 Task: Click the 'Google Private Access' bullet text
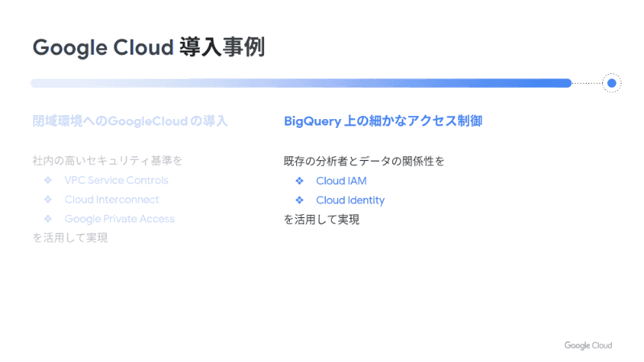[x=119, y=219]
